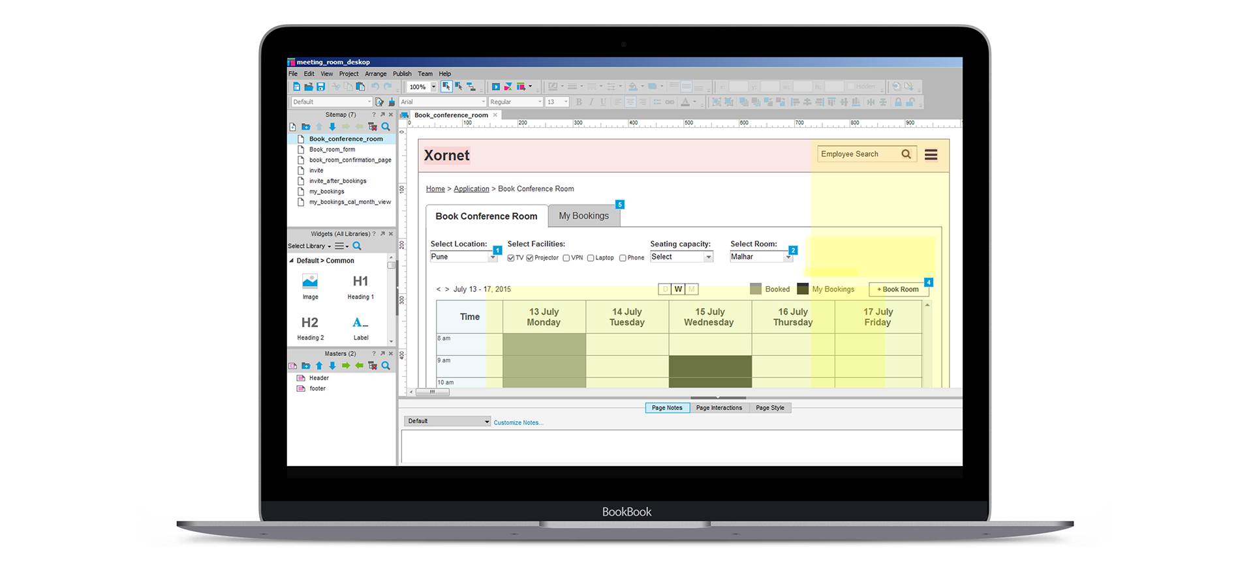This screenshot has width=1253, height=567.
Task: Open the Select Location Pune dropdown
Action: pos(463,257)
